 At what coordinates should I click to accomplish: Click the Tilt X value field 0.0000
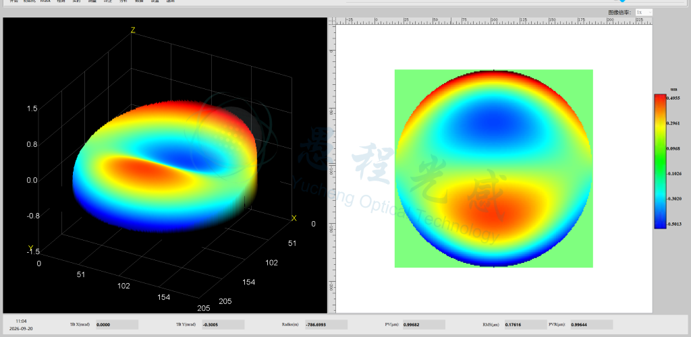coord(117,325)
